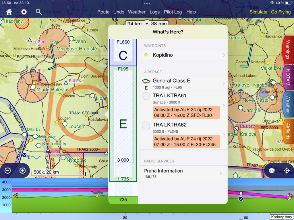Expand the Kopidlno waypoint row
This screenshot has width=294, height=220.
click(x=183, y=55)
